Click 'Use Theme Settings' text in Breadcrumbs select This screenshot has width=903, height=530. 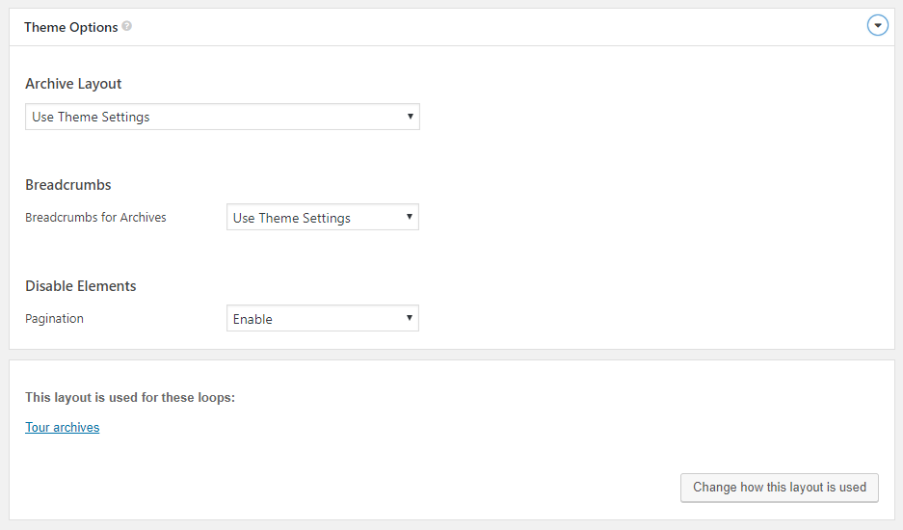(x=291, y=219)
